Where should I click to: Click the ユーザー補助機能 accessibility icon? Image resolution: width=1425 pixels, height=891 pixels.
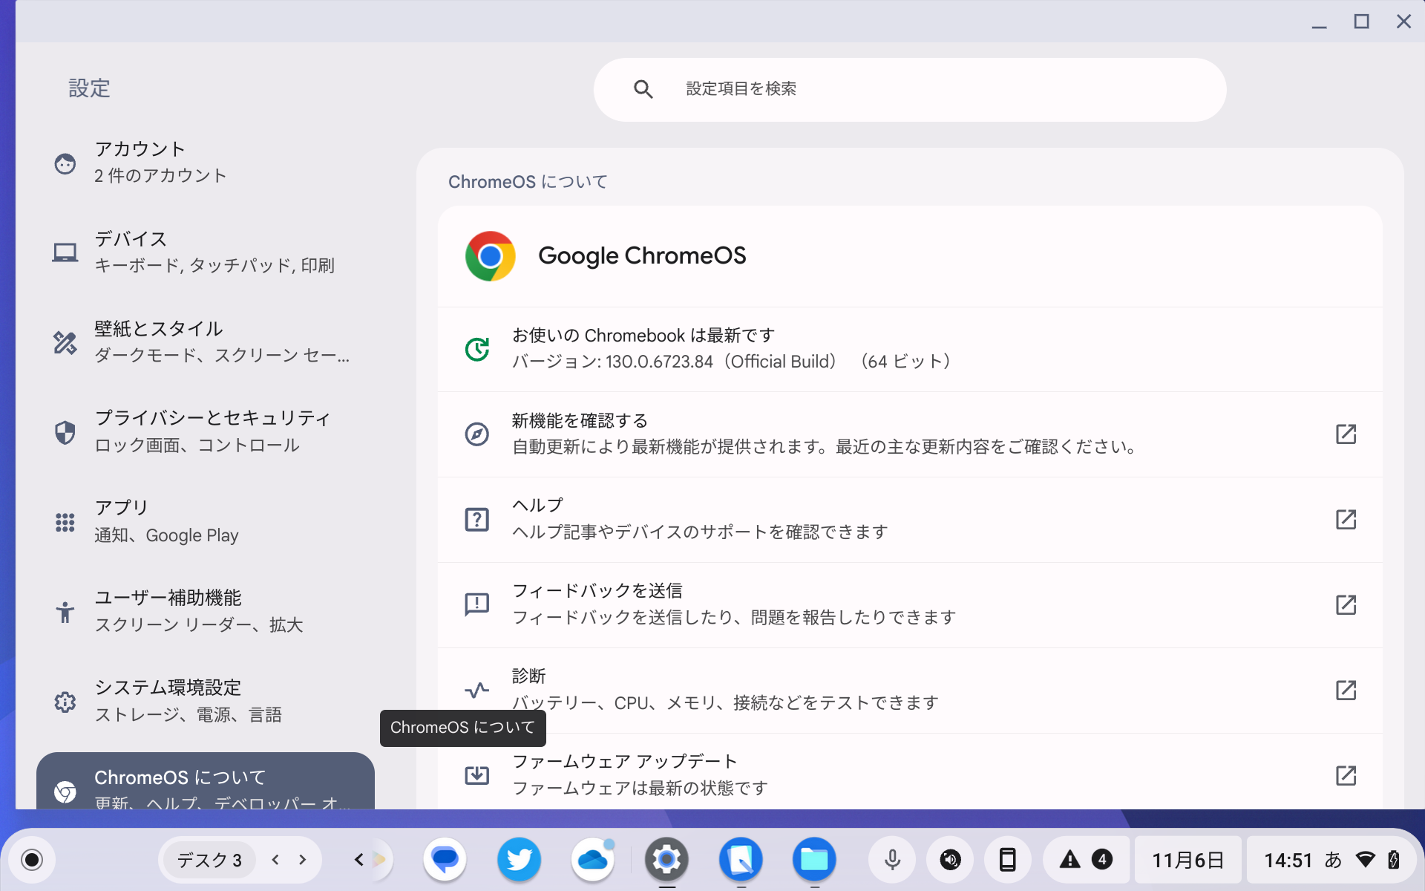(65, 611)
